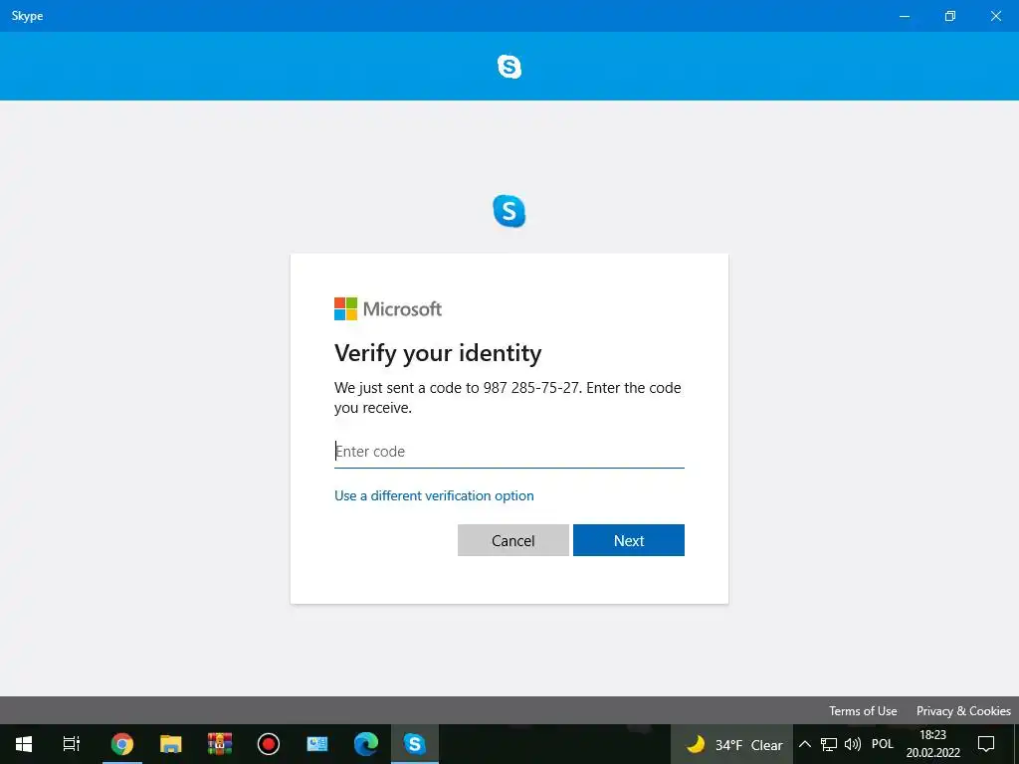Minimize the Skype window
This screenshot has width=1019, height=764.
coord(905,16)
